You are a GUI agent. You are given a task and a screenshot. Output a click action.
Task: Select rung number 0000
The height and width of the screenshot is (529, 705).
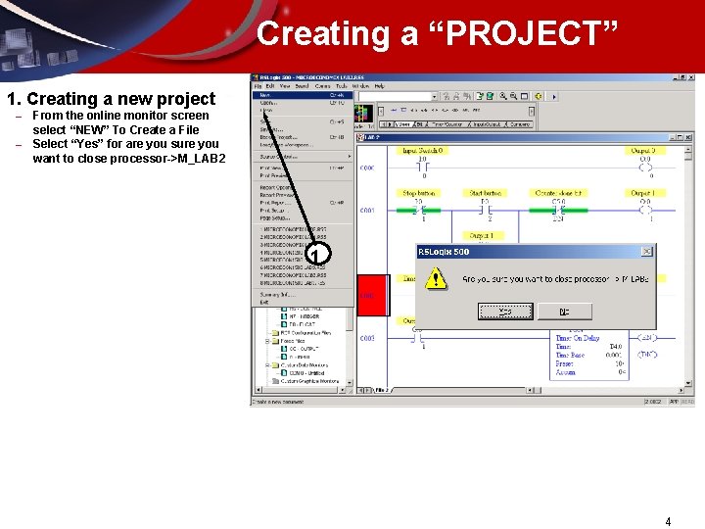(367, 168)
